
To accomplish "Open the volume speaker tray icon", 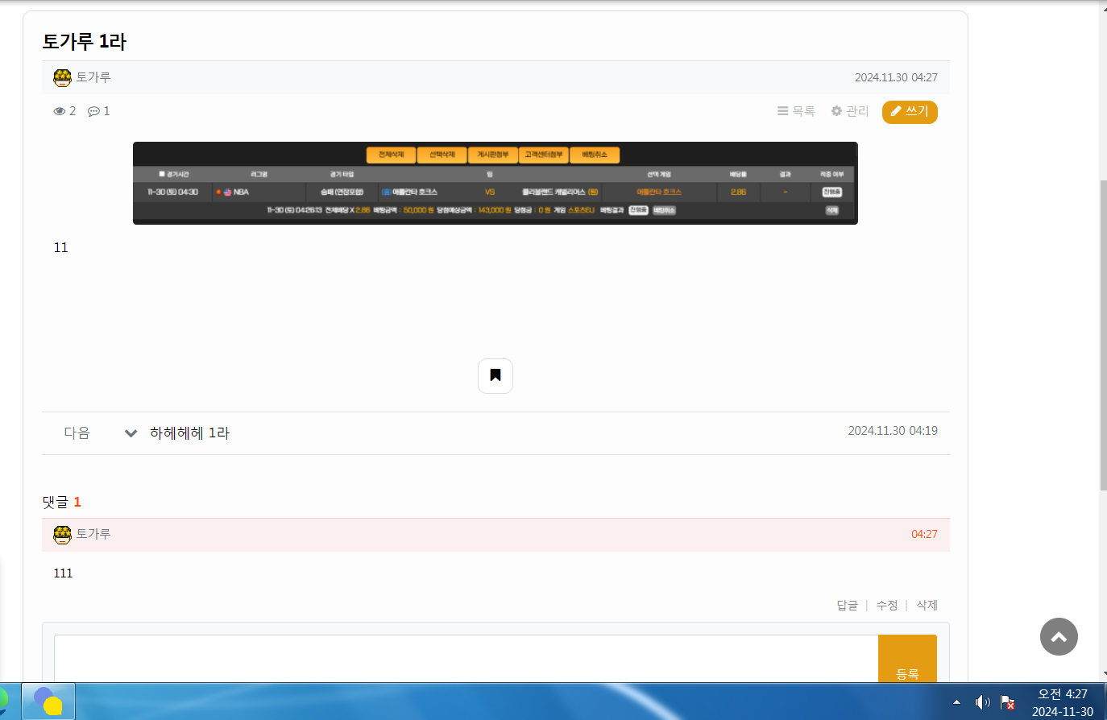I will 982,702.
